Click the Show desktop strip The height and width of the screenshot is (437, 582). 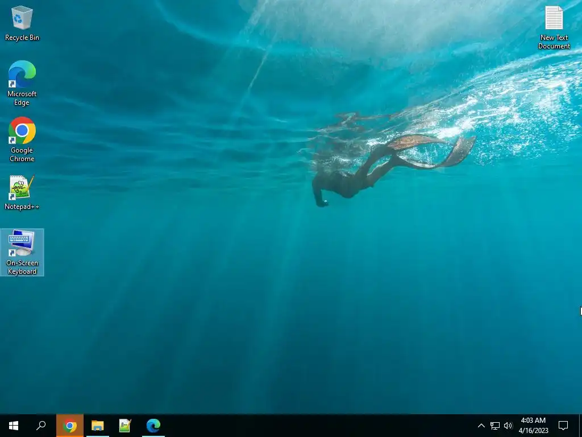[580, 426]
